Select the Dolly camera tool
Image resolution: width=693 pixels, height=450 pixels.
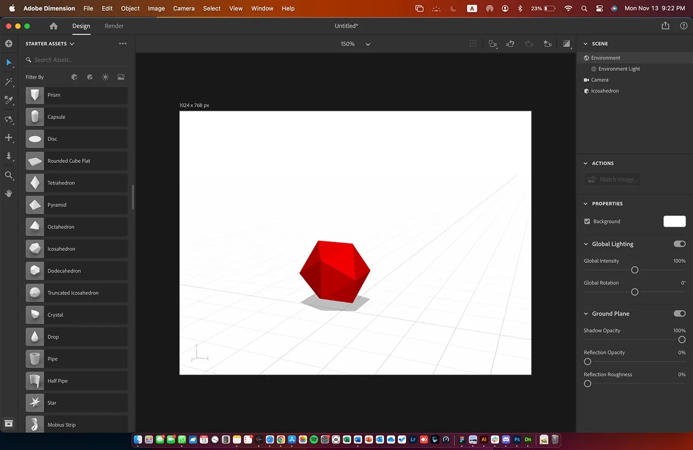click(x=9, y=156)
